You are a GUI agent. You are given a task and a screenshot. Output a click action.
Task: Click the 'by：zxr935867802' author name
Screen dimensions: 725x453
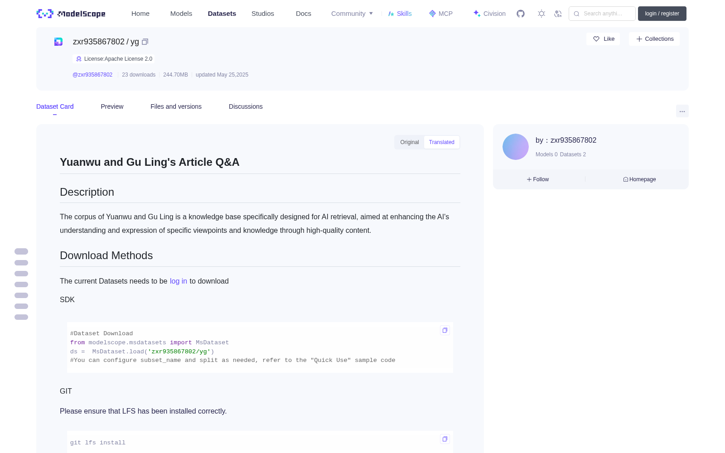[x=566, y=140]
